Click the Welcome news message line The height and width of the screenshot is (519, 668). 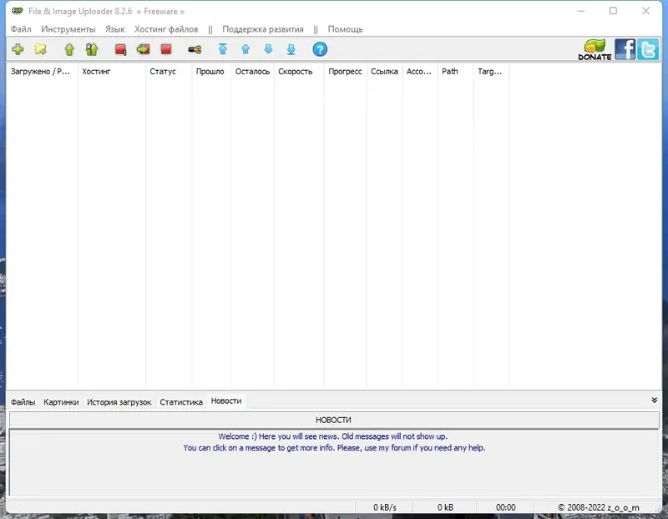[333, 436]
